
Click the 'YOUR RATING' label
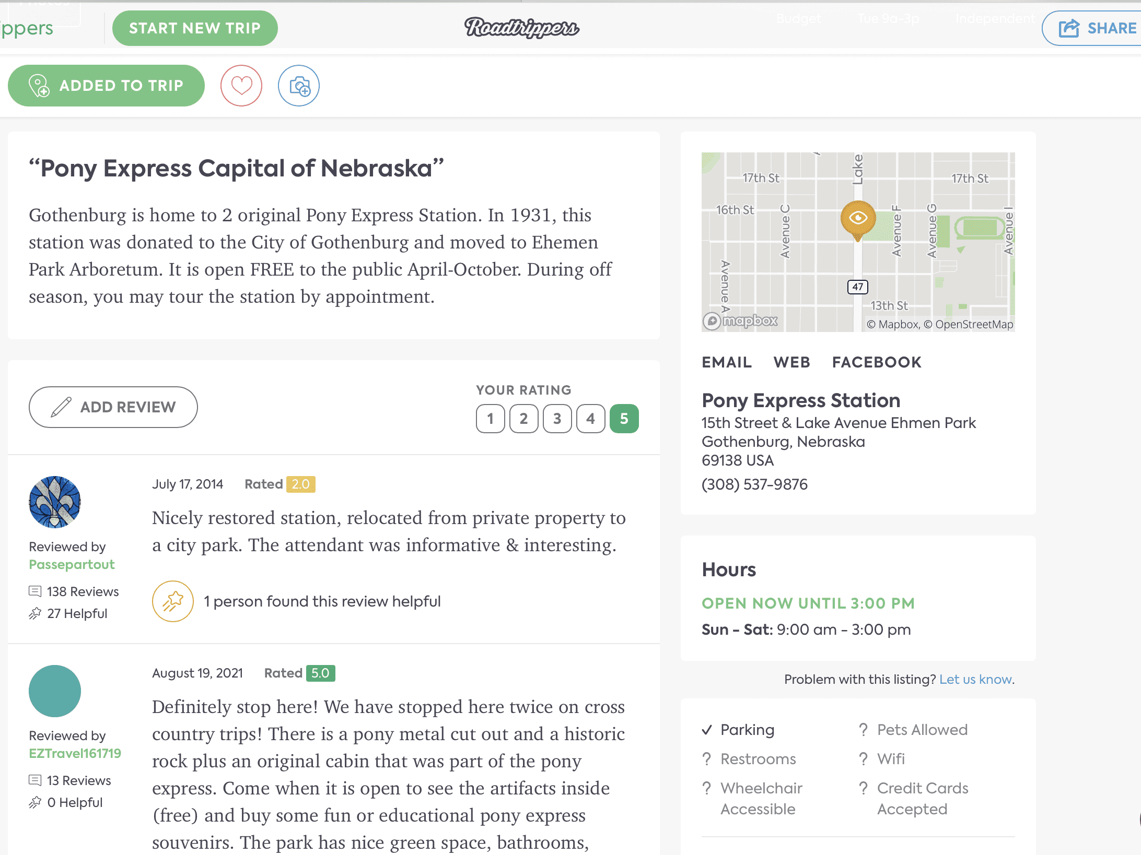click(x=523, y=390)
